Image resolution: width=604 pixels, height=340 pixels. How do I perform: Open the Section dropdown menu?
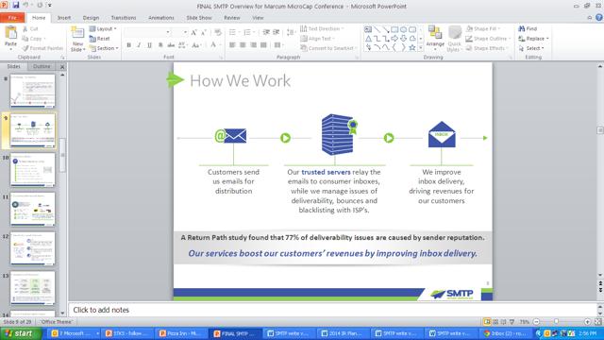pyautogui.click(x=104, y=48)
